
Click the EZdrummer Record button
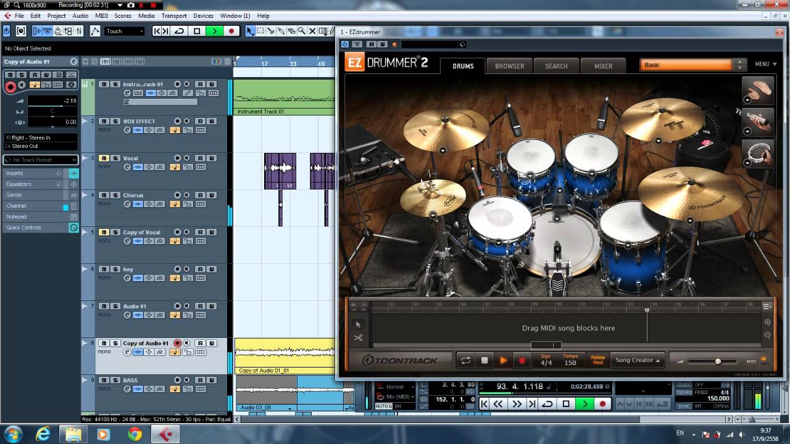(x=522, y=360)
